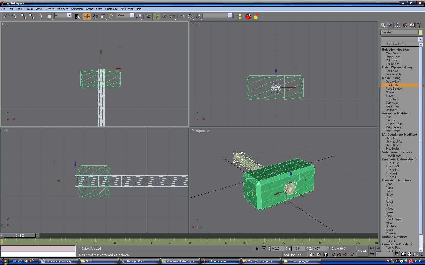The height and width of the screenshot is (265, 425).
Task: Switch to the Modify command panel
Action: (390, 25)
